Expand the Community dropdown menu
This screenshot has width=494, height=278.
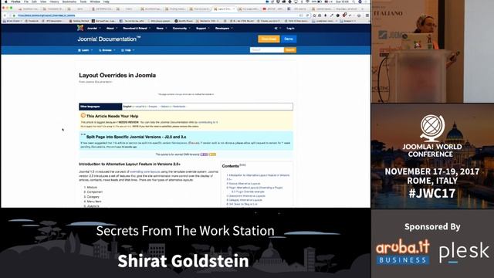[181, 29]
